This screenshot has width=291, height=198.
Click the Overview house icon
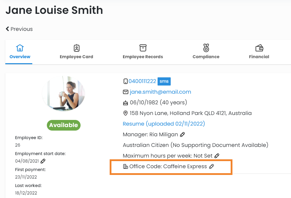click(x=20, y=48)
